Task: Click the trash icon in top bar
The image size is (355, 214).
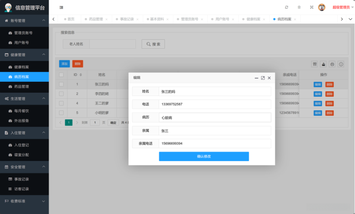Action: coord(299,7)
